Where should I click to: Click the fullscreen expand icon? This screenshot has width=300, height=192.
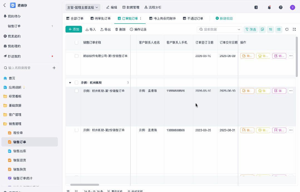(x=294, y=29)
